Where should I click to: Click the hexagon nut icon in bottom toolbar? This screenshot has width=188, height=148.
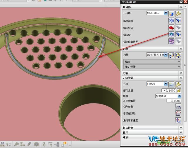(x=36, y=144)
